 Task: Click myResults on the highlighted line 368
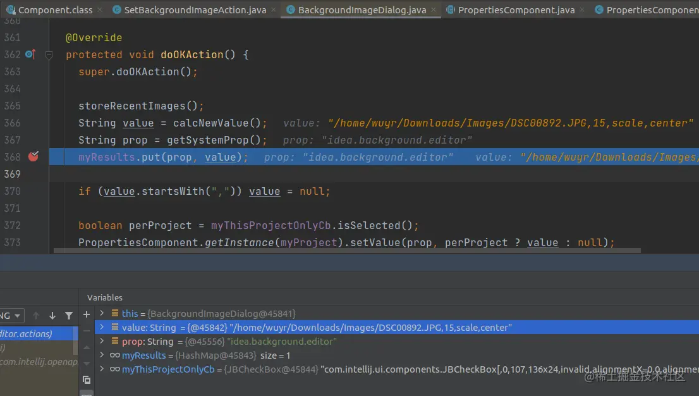107,157
